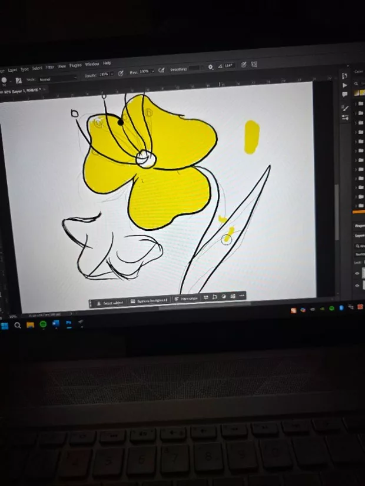Screen dimensions: 365x486
Task: Click the Flow percentage field
Action: pyautogui.click(x=144, y=72)
